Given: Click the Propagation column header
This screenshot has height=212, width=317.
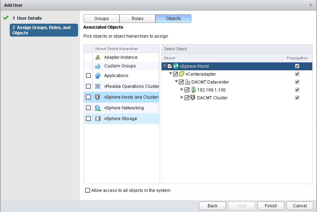Looking at the screenshot, I should coord(297,58).
